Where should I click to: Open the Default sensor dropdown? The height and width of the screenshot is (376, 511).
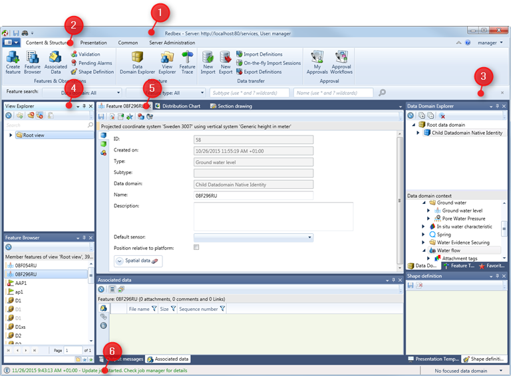pos(309,237)
